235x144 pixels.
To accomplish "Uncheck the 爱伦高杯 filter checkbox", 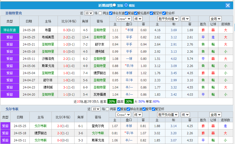I will click(136, 13).
